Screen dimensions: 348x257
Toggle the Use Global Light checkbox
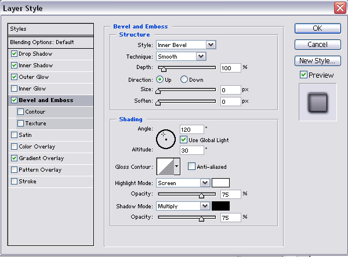184,140
